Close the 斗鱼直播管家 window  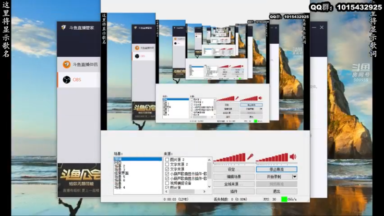click(x=322, y=27)
